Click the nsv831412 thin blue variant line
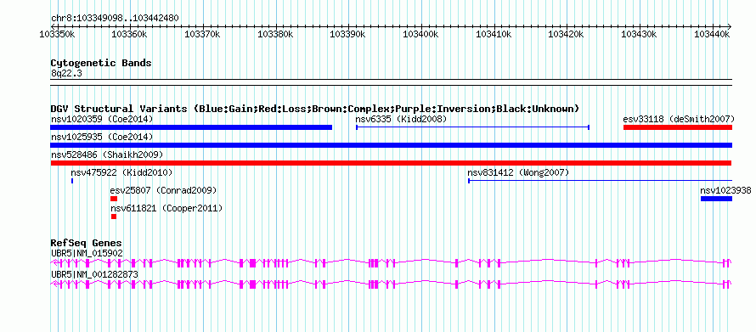Viewport: 756px width, 332px height. coord(600,181)
